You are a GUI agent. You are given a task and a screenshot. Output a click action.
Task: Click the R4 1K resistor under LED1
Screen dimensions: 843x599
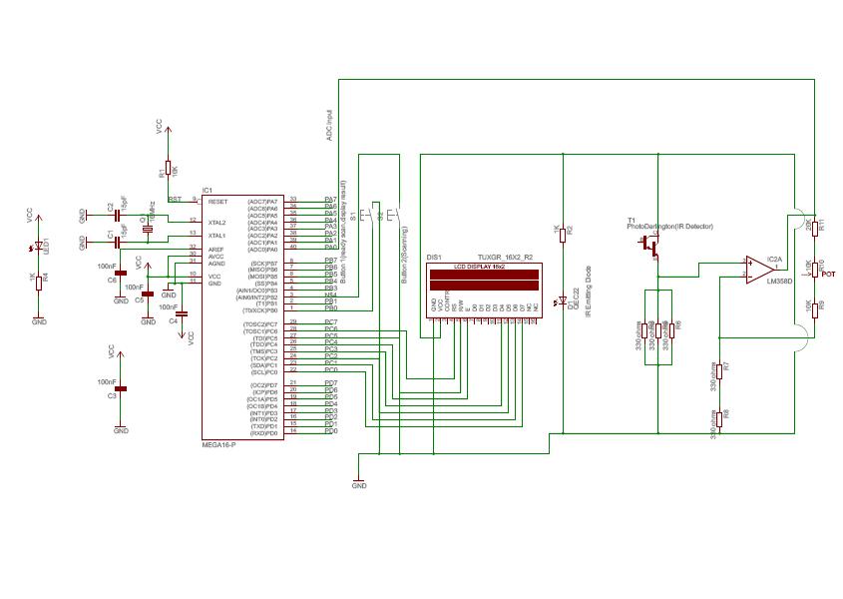click(39, 282)
